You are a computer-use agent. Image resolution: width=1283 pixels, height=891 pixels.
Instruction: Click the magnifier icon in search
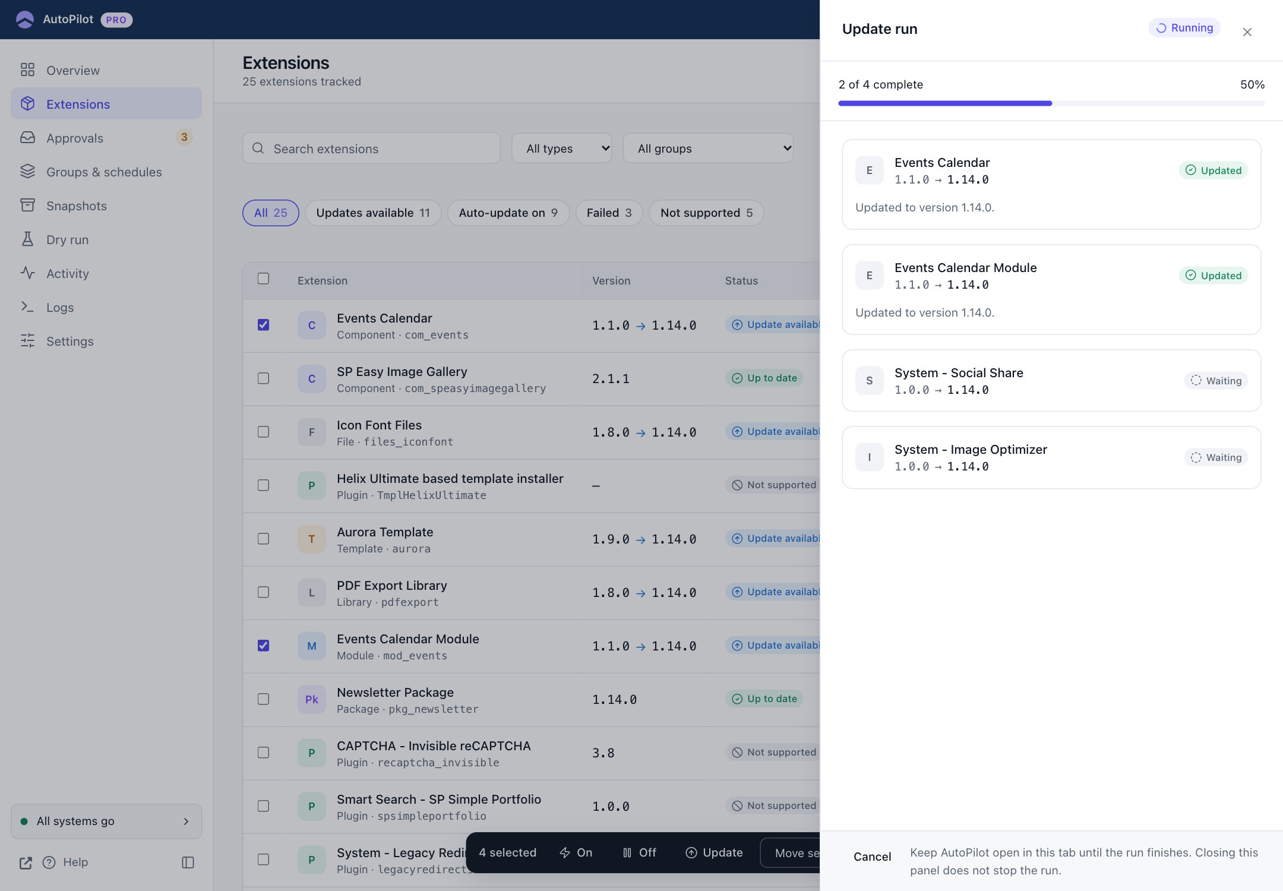click(258, 148)
